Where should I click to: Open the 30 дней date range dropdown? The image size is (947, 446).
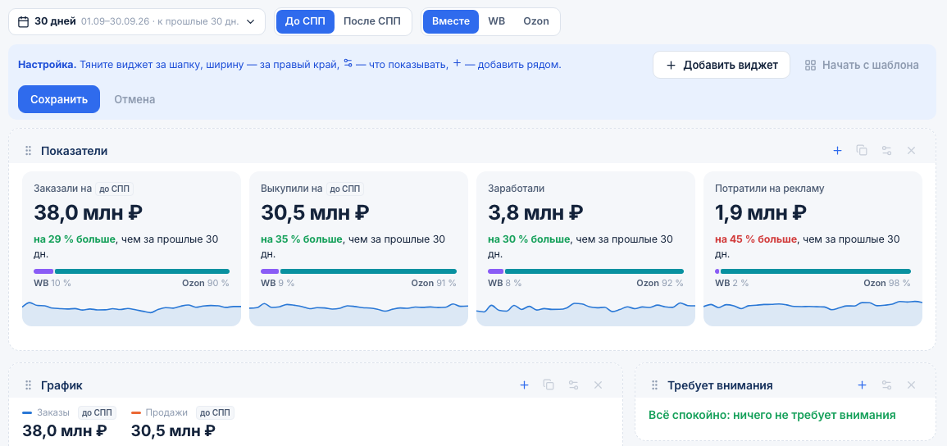pos(136,22)
